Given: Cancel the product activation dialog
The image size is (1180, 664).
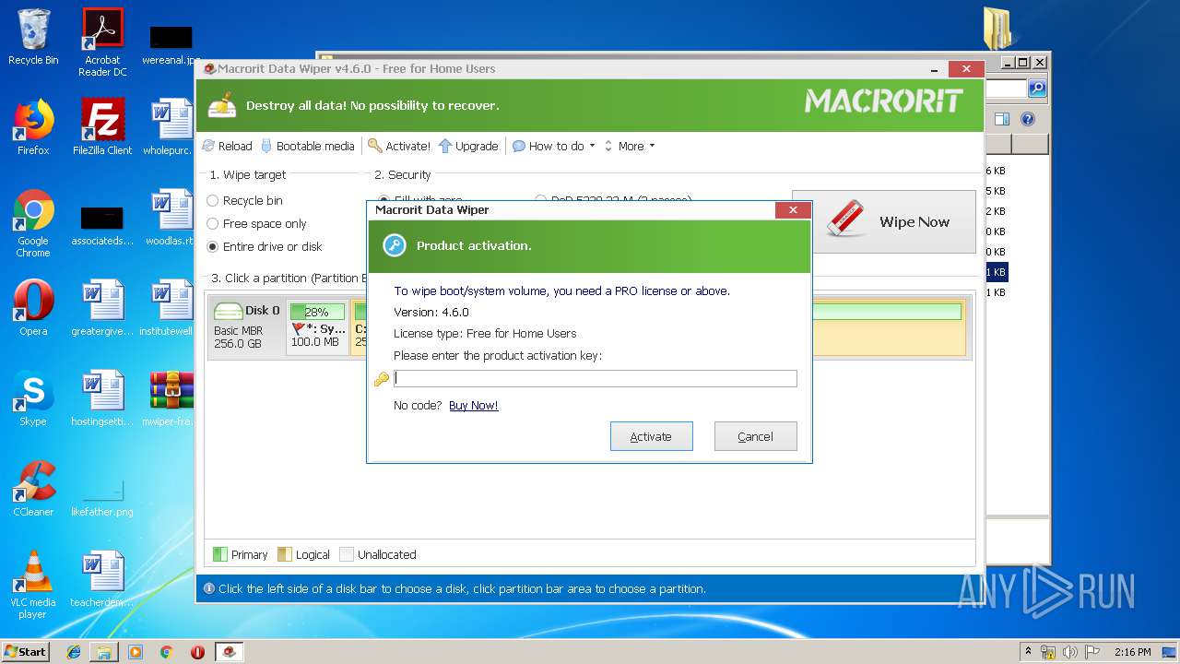Looking at the screenshot, I should click(x=755, y=436).
